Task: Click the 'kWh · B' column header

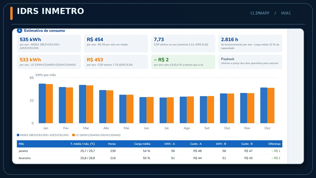Action: [x=221, y=144]
